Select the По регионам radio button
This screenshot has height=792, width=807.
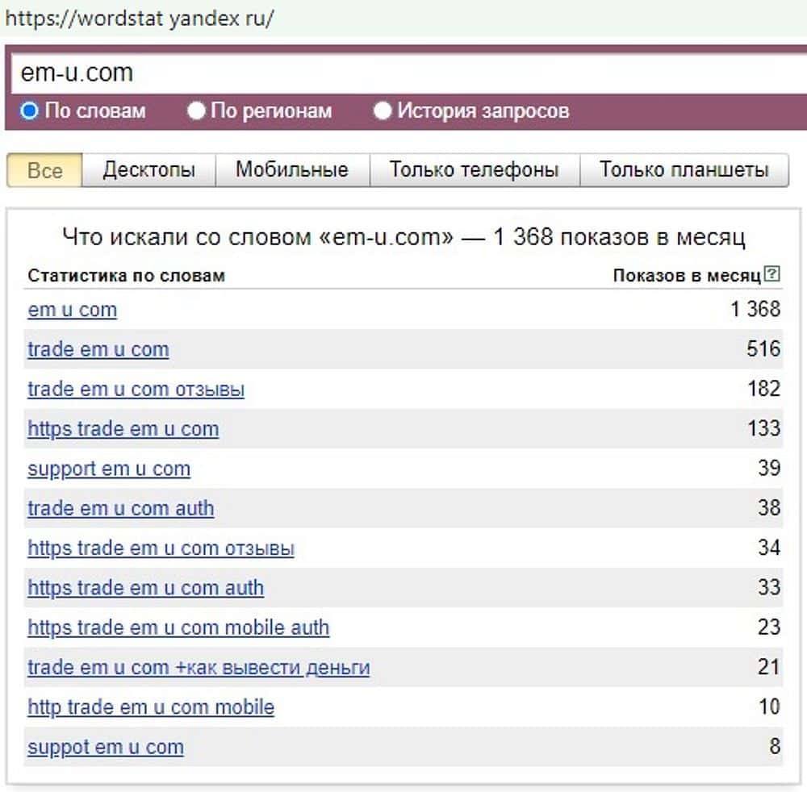point(196,110)
